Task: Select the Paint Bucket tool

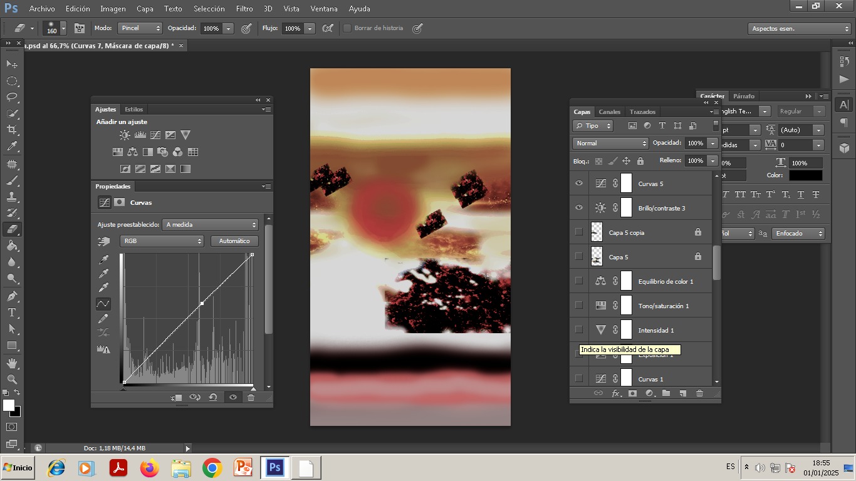Action: (12, 246)
